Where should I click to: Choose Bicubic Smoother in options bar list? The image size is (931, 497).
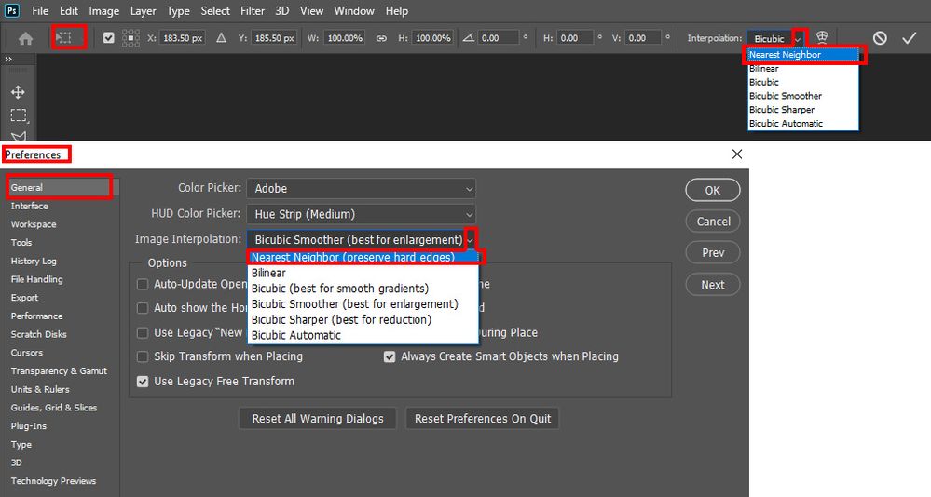[x=802, y=96]
